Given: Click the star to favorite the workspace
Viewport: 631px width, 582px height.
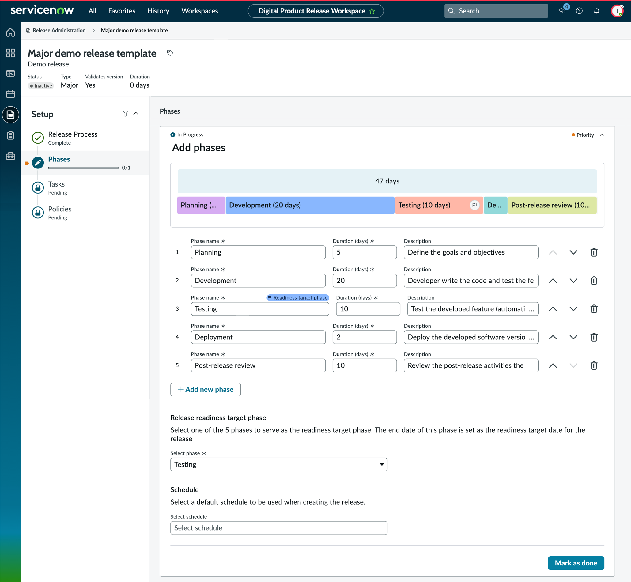Looking at the screenshot, I should click(372, 11).
